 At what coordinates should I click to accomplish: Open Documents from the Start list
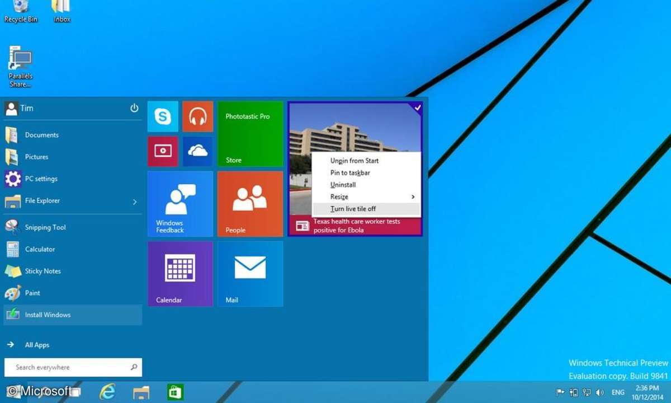pyautogui.click(x=73, y=135)
